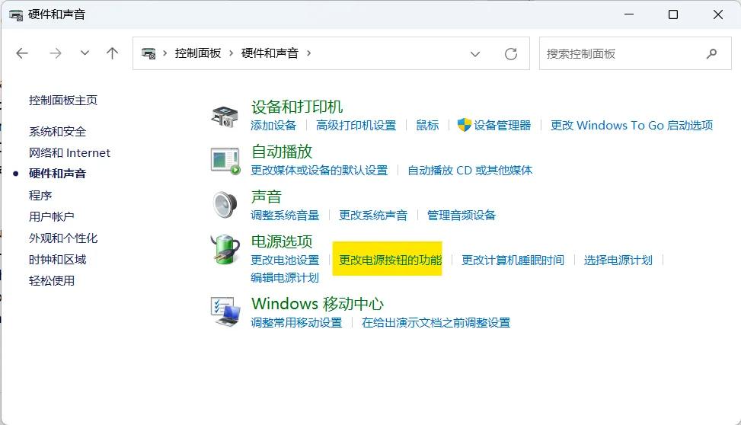Click 更改媒体或设备的默认设置 link

point(319,170)
